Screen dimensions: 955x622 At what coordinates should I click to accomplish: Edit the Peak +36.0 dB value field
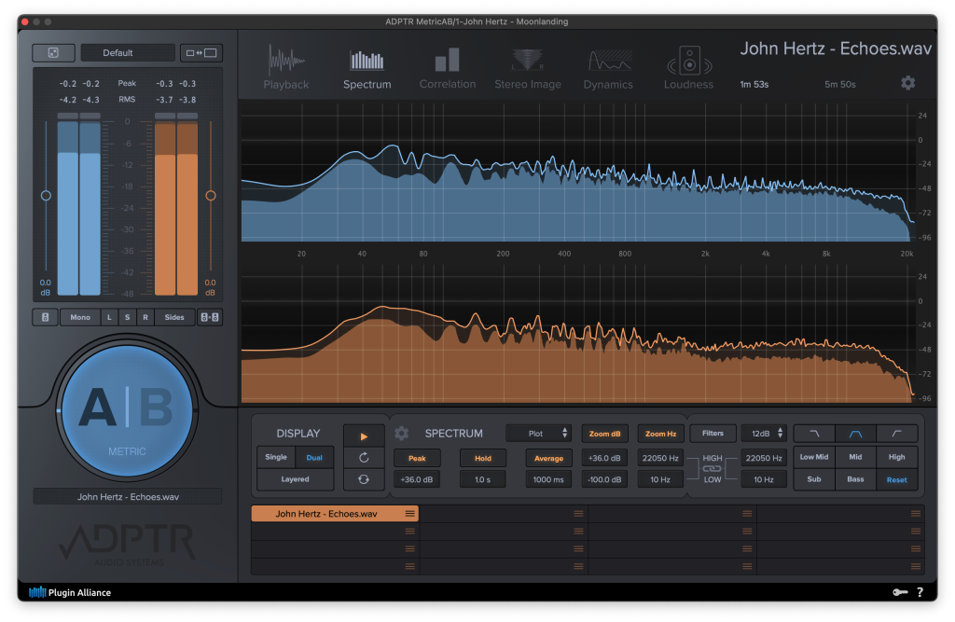point(417,479)
